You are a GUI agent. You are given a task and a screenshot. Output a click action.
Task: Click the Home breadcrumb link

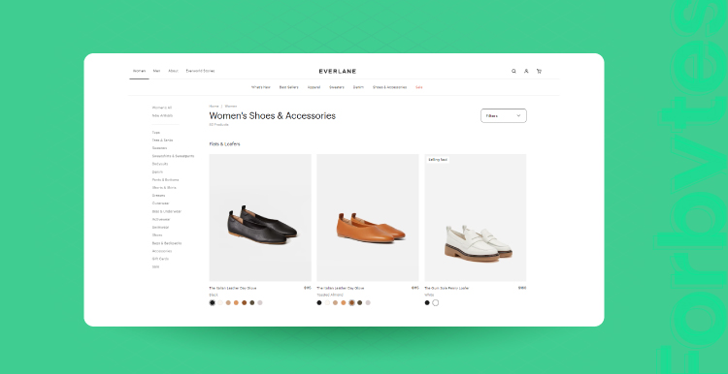pyautogui.click(x=214, y=107)
